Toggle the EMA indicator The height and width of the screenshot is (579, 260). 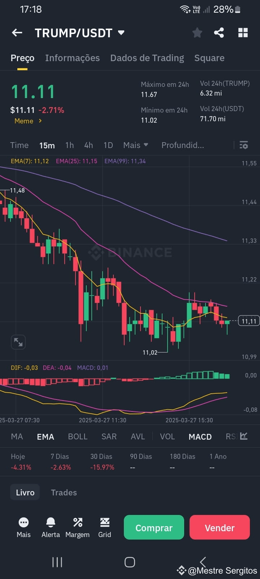tap(45, 436)
